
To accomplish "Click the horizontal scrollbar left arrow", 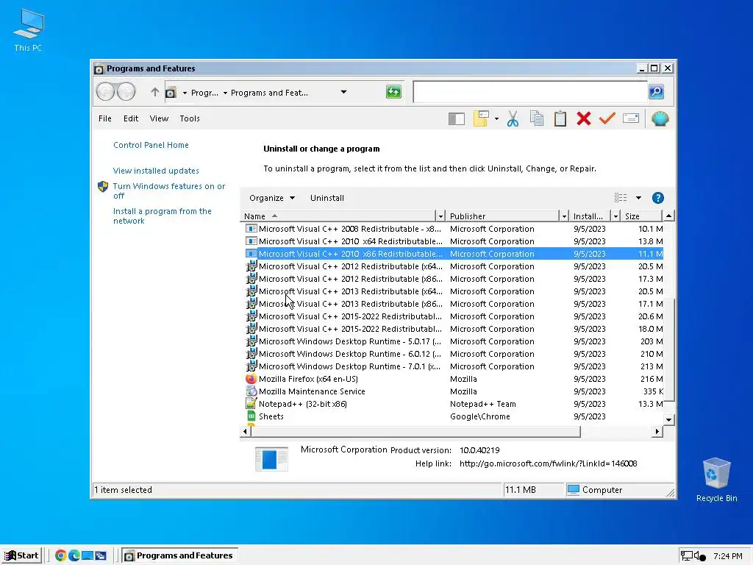I will click(x=245, y=431).
